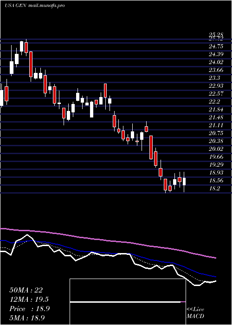Screen dimensions: 232x325
Task: Click the 'USA GEN mail.munafa.pro' title text
Action: [35, 6]
